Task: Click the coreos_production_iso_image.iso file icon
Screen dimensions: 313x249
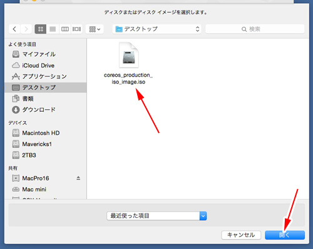Action: 129,55
